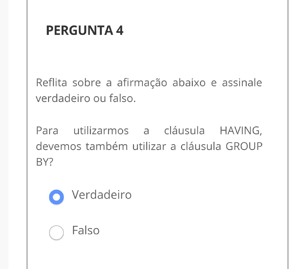Click the word abaixo in the instructions
298x269 pixels.
[x=189, y=83]
